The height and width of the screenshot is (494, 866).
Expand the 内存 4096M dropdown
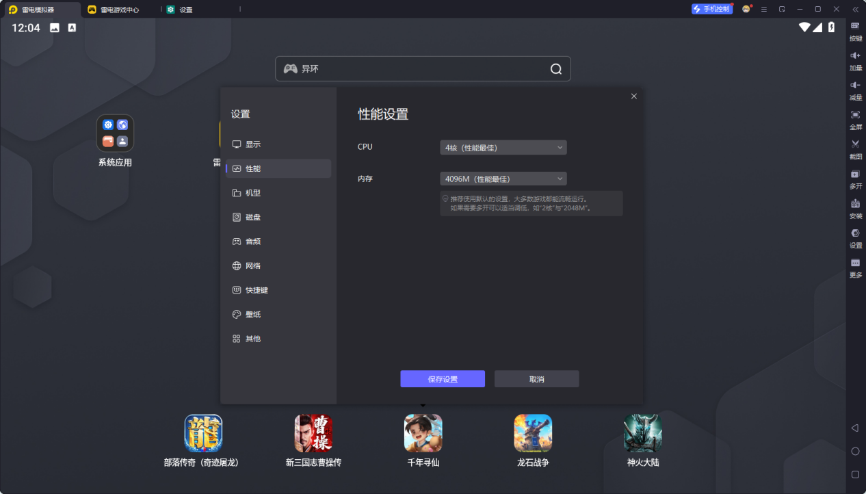click(x=503, y=179)
